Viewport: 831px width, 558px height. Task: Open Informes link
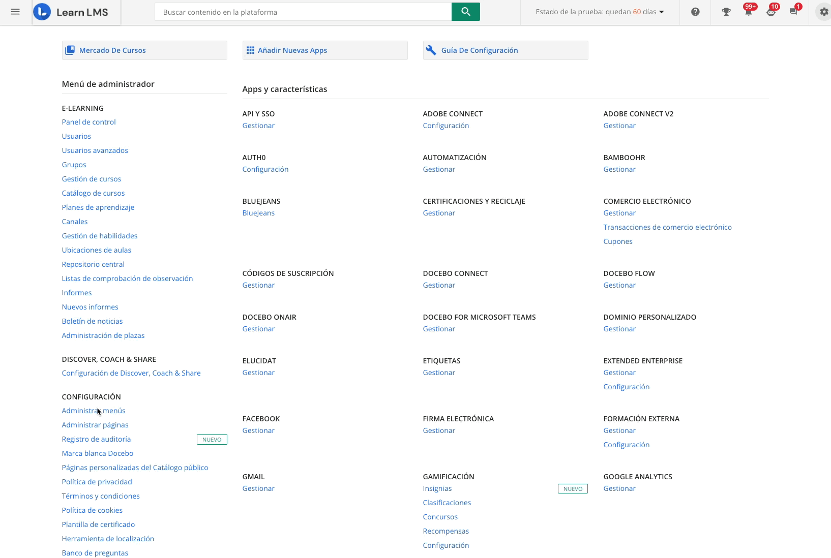point(77,293)
